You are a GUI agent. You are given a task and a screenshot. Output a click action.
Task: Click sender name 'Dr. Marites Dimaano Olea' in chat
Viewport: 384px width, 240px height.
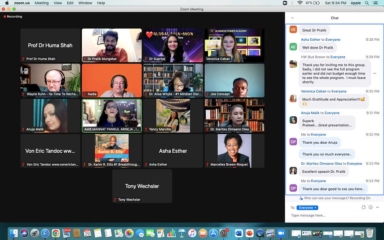[x=321, y=163]
